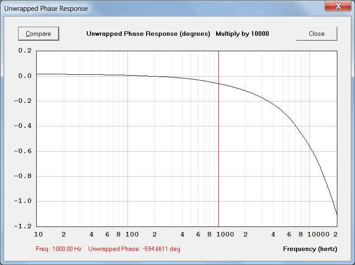Screen dimensions: 355x265
Task: Click the Compare button
Action: pos(38,34)
